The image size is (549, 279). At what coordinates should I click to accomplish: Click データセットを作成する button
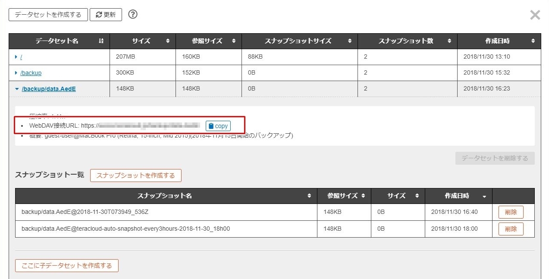(48, 15)
